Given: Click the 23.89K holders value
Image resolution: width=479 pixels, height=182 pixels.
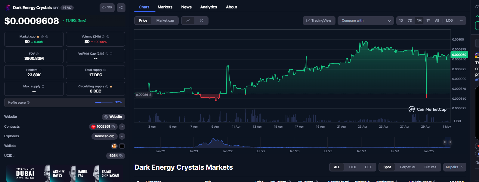Looking at the screenshot, I should (34, 75).
